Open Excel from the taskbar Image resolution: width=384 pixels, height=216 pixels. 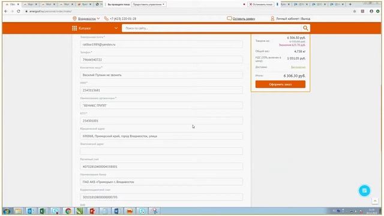[x=43, y=211]
